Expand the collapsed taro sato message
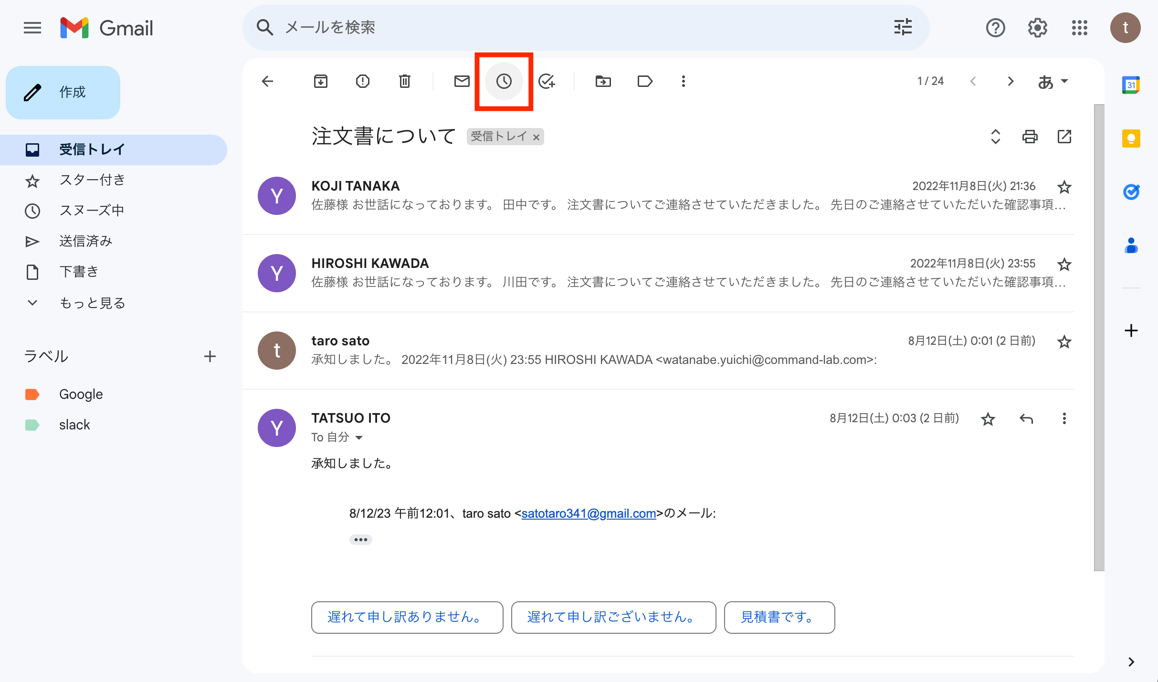The image size is (1158, 682). point(658,351)
